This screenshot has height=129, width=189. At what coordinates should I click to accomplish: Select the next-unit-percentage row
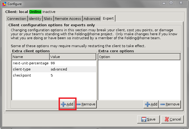tap(54, 63)
